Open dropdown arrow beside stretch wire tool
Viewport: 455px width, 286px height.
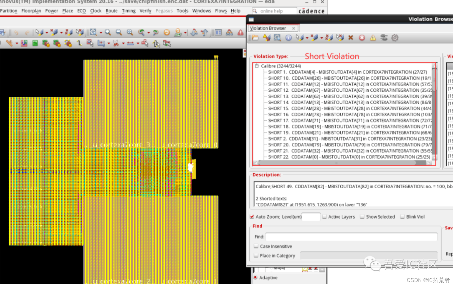point(138,43)
